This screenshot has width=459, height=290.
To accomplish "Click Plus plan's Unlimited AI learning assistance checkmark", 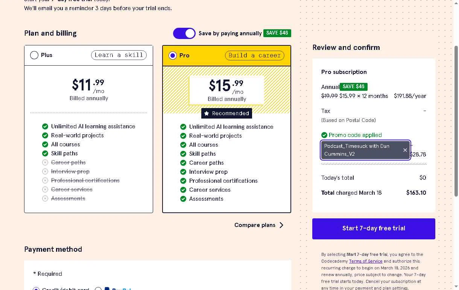I will (45, 126).
